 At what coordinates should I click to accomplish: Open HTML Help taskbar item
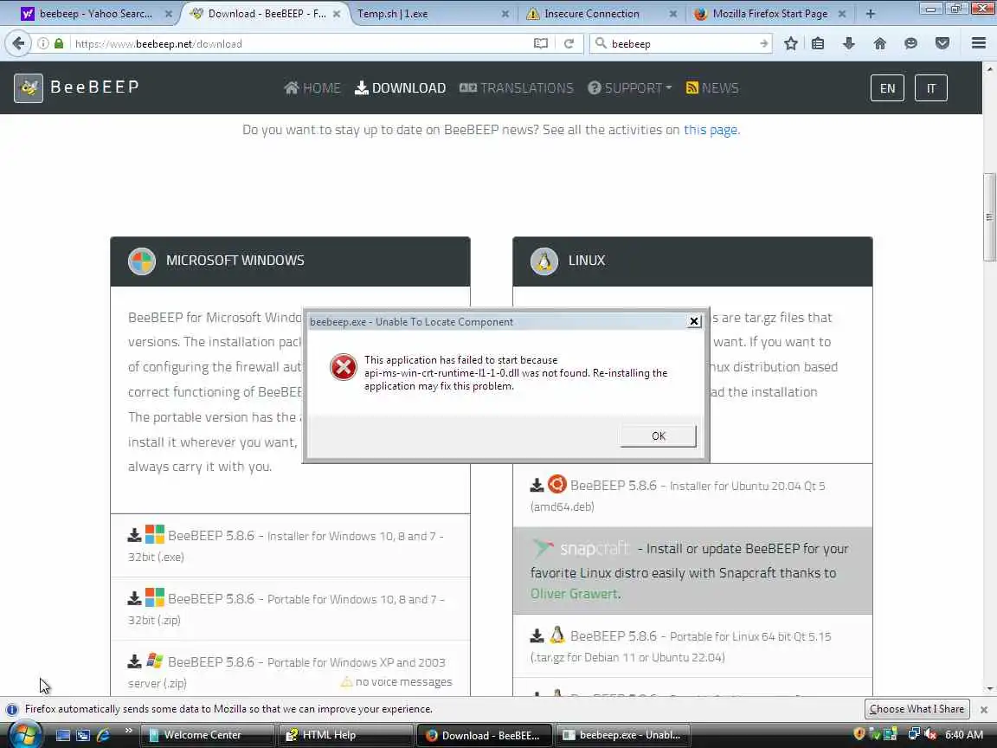[x=344, y=735]
